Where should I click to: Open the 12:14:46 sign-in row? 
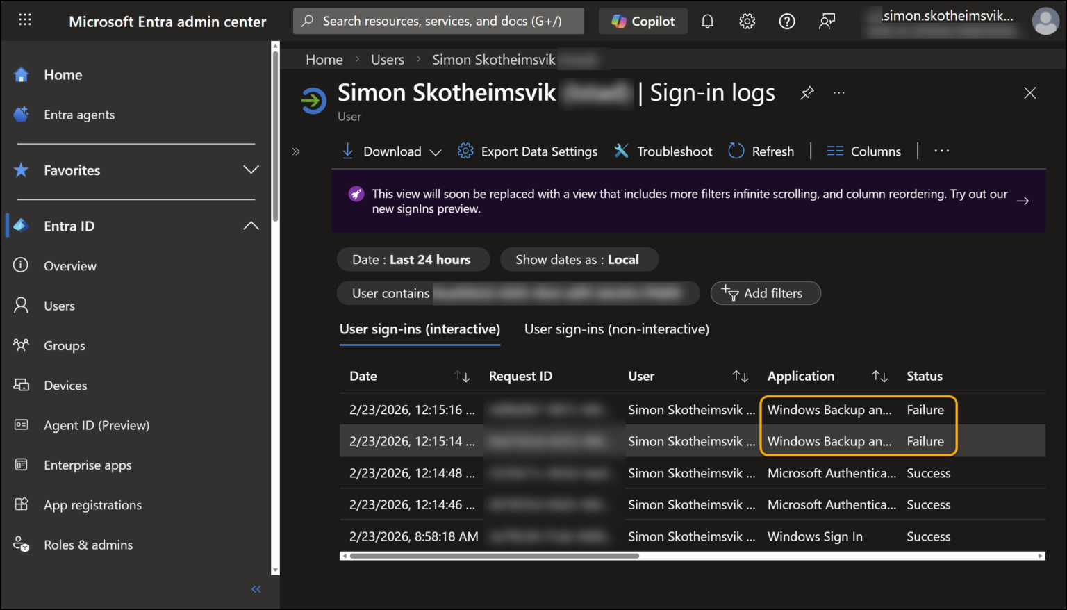(692, 504)
